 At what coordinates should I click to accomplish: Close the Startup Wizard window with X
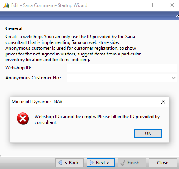pos(172,5)
